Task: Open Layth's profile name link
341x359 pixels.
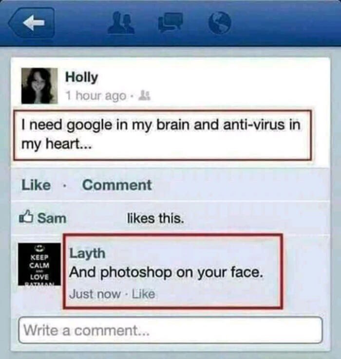Action: point(87,253)
